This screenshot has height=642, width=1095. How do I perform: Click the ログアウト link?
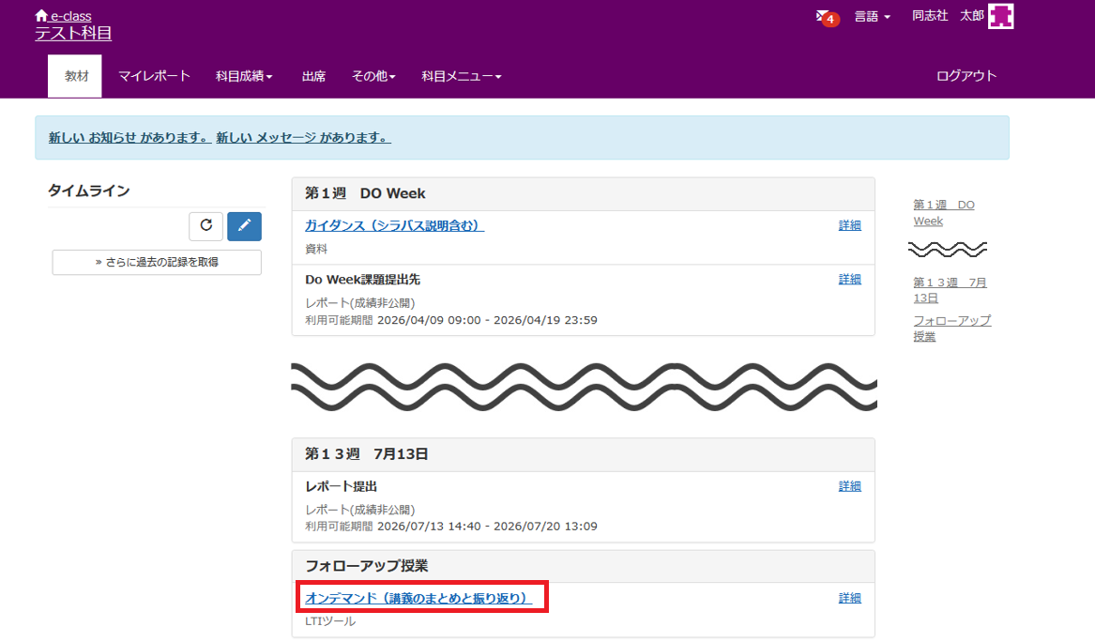coord(966,75)
